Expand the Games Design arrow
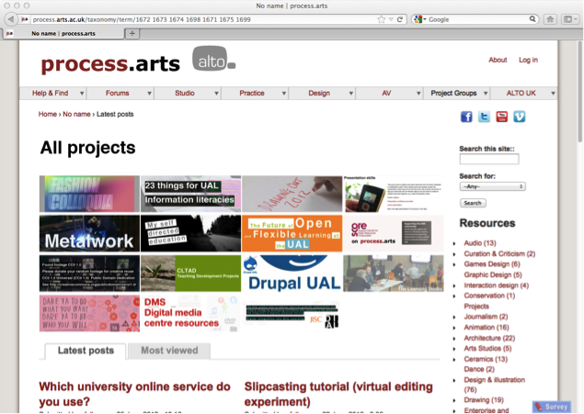This screenshot has height=414, width=584. click(x=454, y=264)
